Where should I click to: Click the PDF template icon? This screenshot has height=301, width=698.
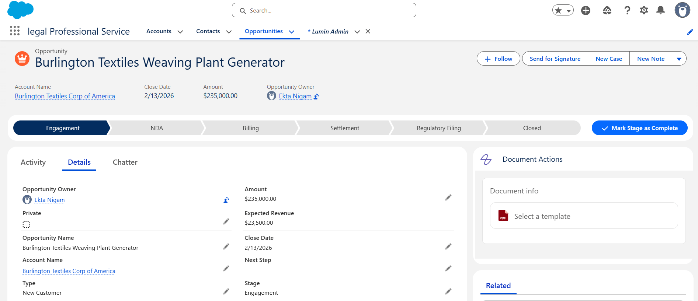[503, 216]
